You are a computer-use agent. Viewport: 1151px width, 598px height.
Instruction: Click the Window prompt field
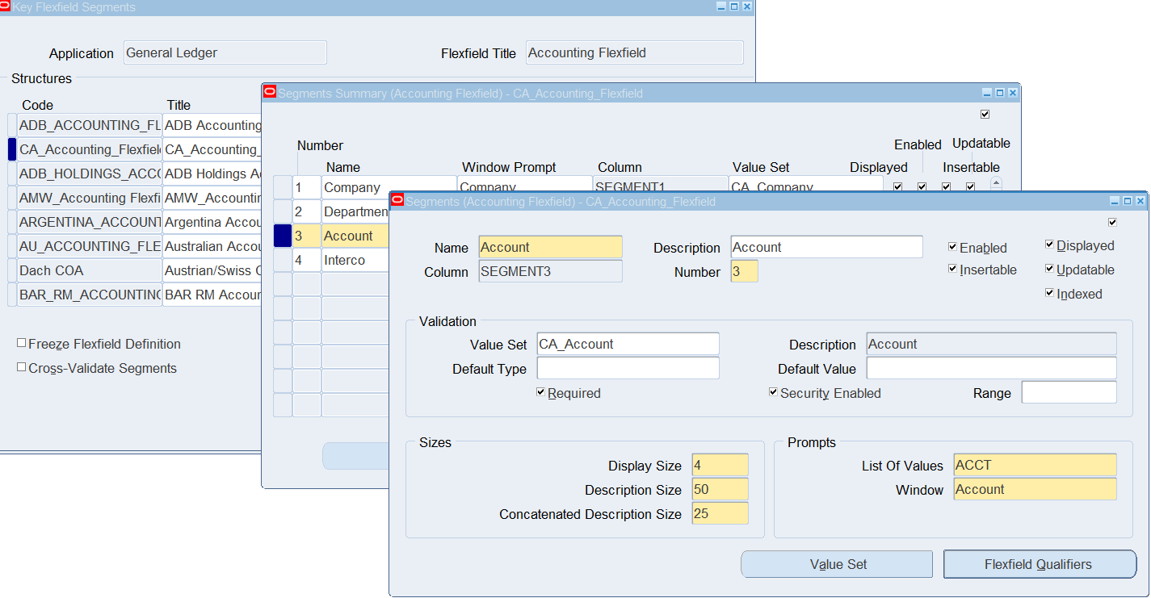(x=1035, y=489)
